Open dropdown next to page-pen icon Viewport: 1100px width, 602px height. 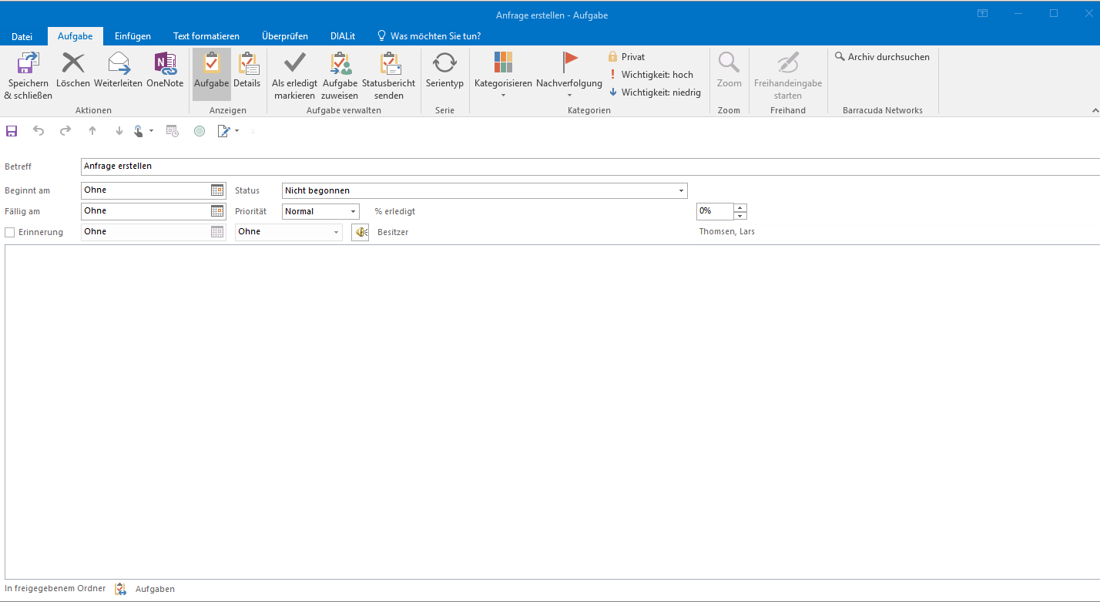236,131
